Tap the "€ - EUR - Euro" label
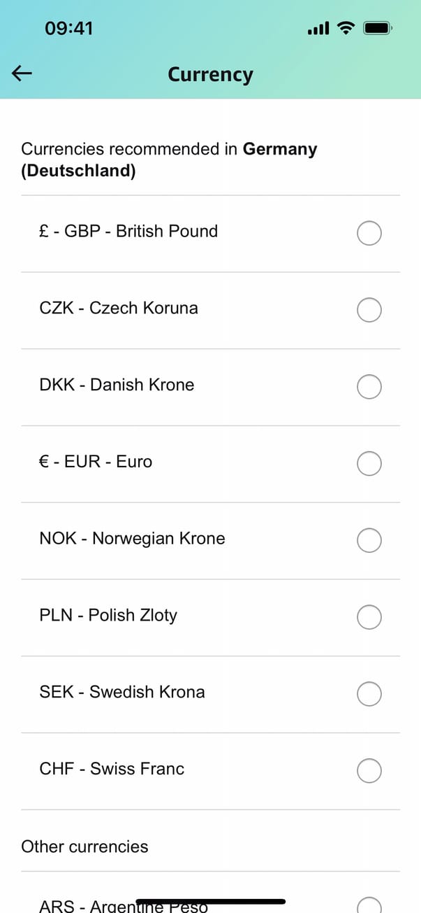The image size is (421, 913). click(x=96, y=462)
